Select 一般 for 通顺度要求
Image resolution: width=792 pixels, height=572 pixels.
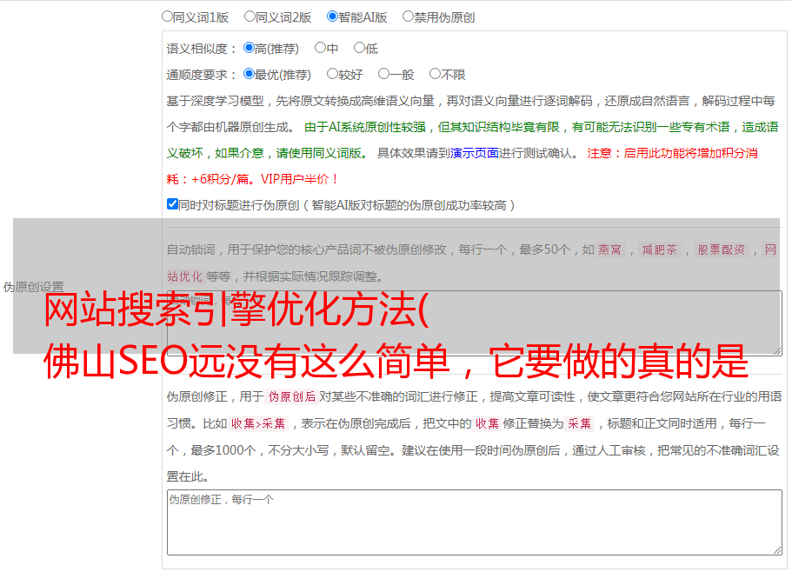(383, 74)
